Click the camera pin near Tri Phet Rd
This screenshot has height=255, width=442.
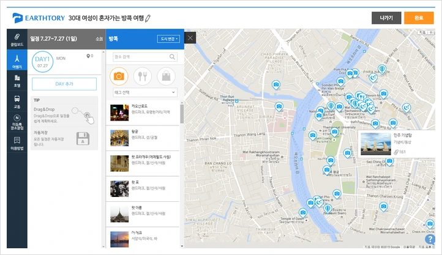pyautogui.click(x=383, y=207)
